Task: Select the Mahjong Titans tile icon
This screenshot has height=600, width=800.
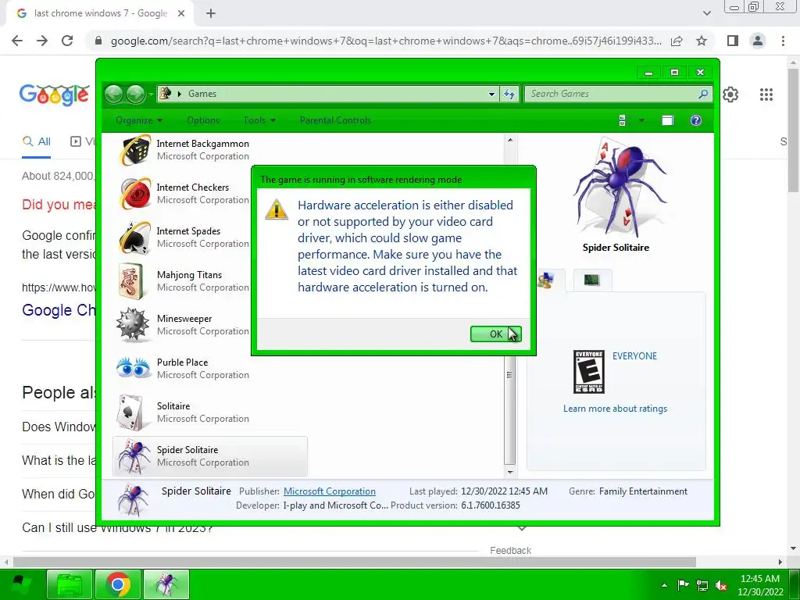Action: pyautogui.click(x=131, y=281)
